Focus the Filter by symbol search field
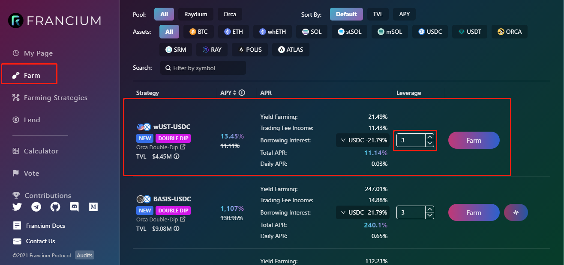 [203, 68]
